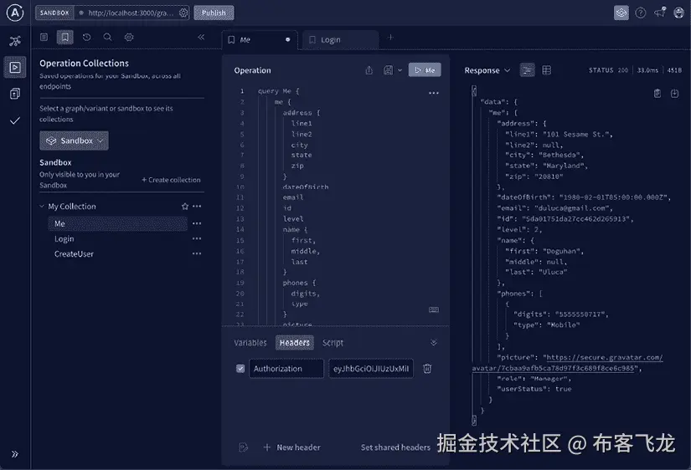Click the save operation icon
Viewport: 691px width, 470px height.
point(388,70)
